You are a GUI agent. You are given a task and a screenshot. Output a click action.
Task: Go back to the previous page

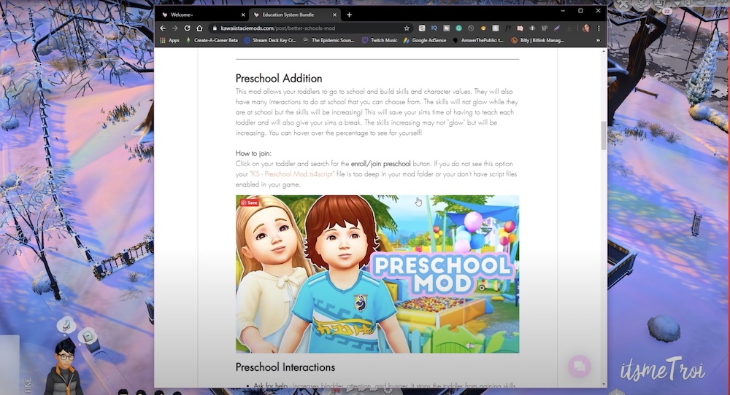[x=163, y=28]
